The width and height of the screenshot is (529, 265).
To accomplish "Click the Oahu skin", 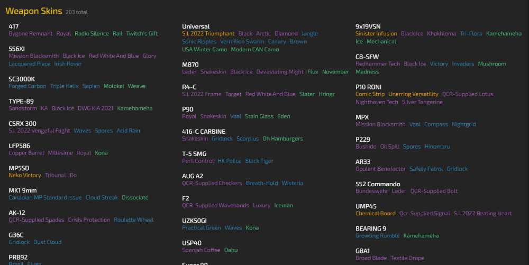I will coord(231,250).
